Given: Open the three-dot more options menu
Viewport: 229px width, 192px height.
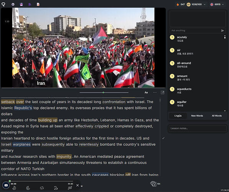Looking at the screenshot, I should coord(155,93).
